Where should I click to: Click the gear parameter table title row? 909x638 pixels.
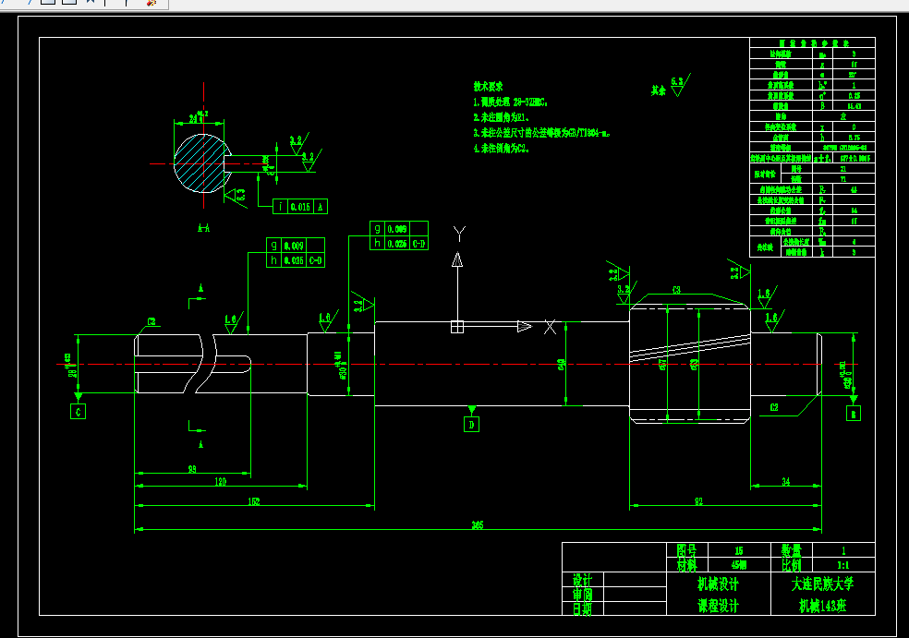point(812,42)
